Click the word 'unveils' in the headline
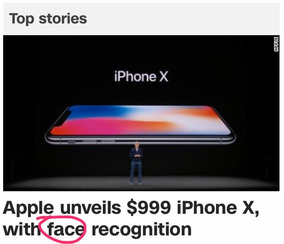This screenshot has height=244, width=284. tap(91, 207)
